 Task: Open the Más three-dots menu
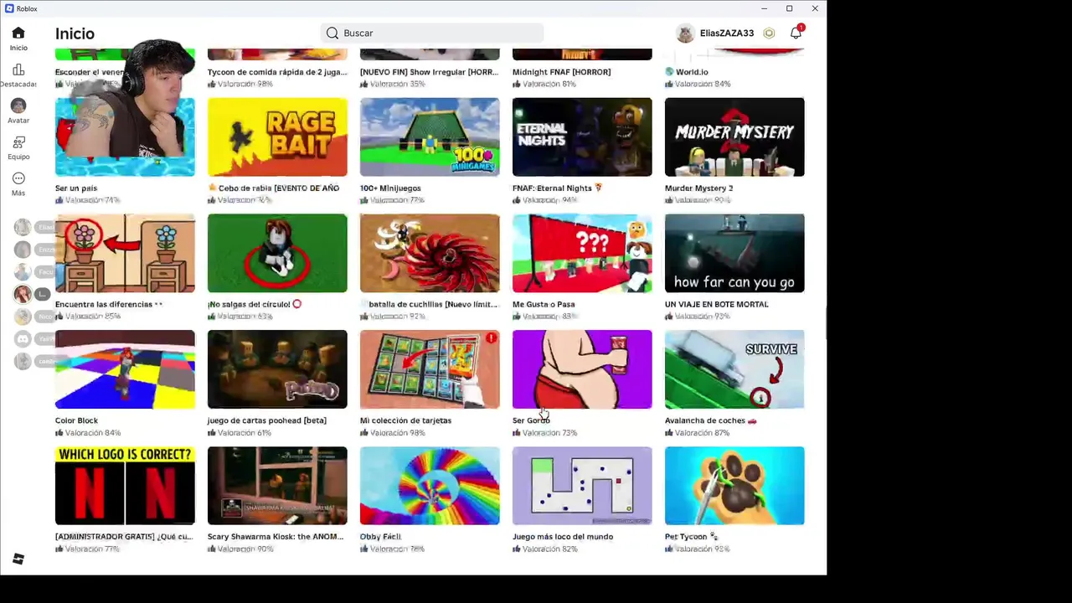point(18,178)
